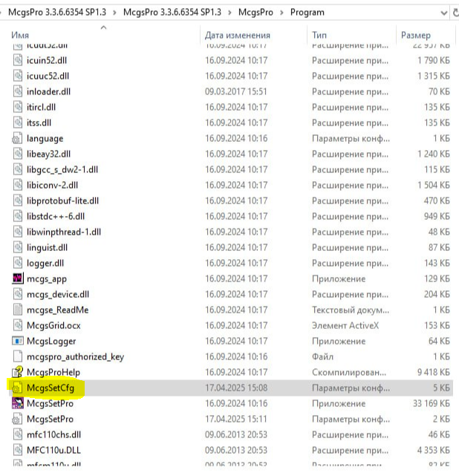Viewport: 459px width, 473px height.
Task: Select the file name McgsLogger
Action: point(51,341)
